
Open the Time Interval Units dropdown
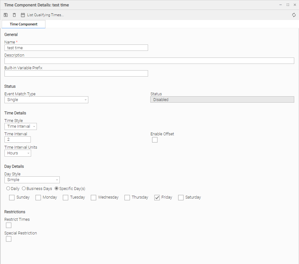point(18,153)
